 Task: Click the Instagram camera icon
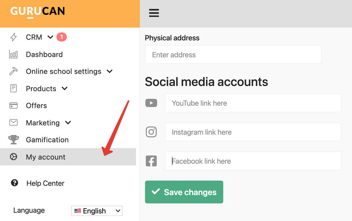coord(151,132)
